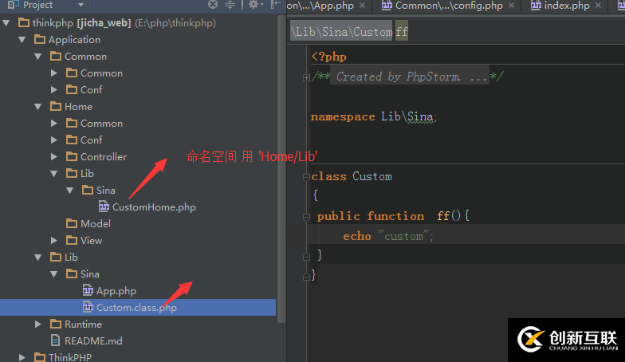Image resolution: width=625 pixels, height=362 pixels.
Task: Click the 'public function ff(){' line
Action: (394, 216)
